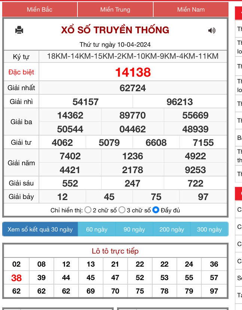Image resolution: width=242 pixels, height=310 pixels.
Task: Click the first prize number 62724
Action: click(133, 88)
